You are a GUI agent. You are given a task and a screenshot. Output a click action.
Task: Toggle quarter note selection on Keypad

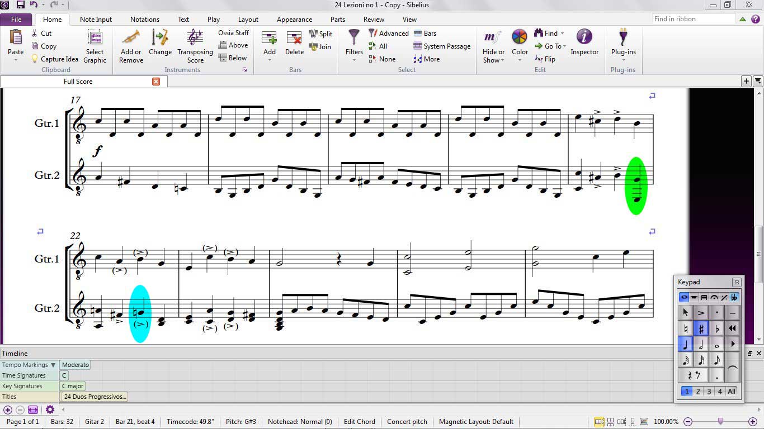tap(685, 344)
